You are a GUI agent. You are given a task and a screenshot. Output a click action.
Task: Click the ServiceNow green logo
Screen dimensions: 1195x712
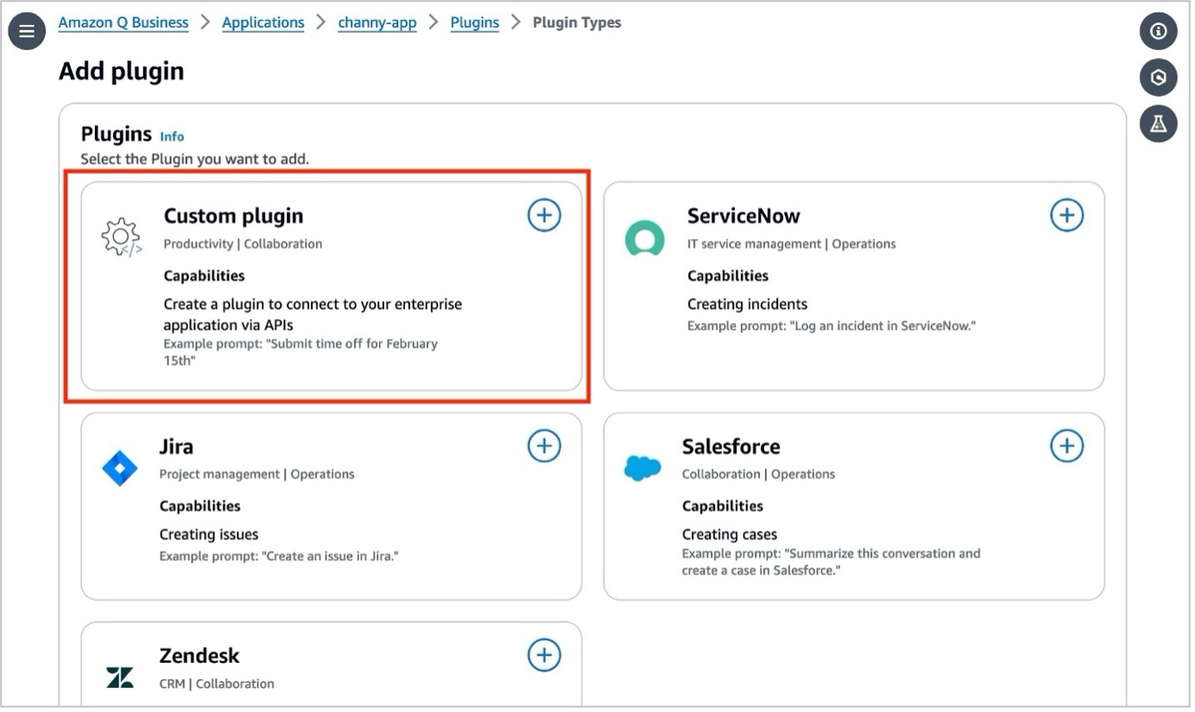pyautogui.click(x=645, y=238)
